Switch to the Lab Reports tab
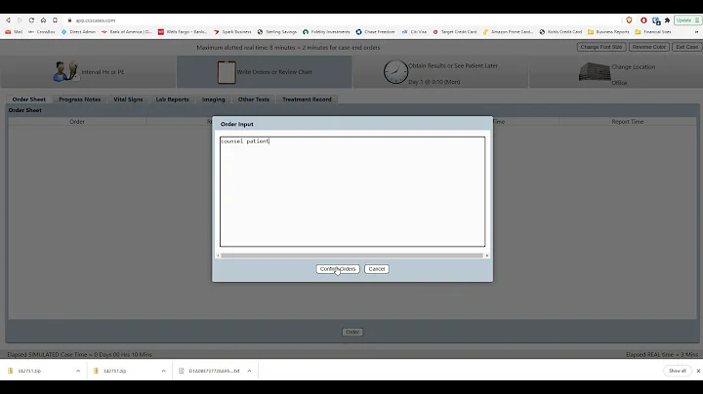The image size is (703, 394). [x=172, y=99]
